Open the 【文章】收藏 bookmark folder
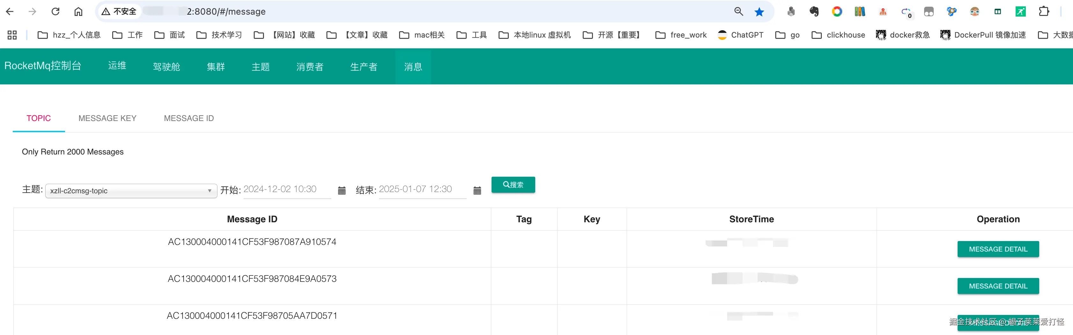The image size is (1073, 335). point(357,35)
